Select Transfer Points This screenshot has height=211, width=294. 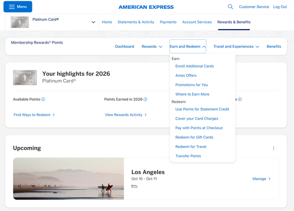click(188, 156)
